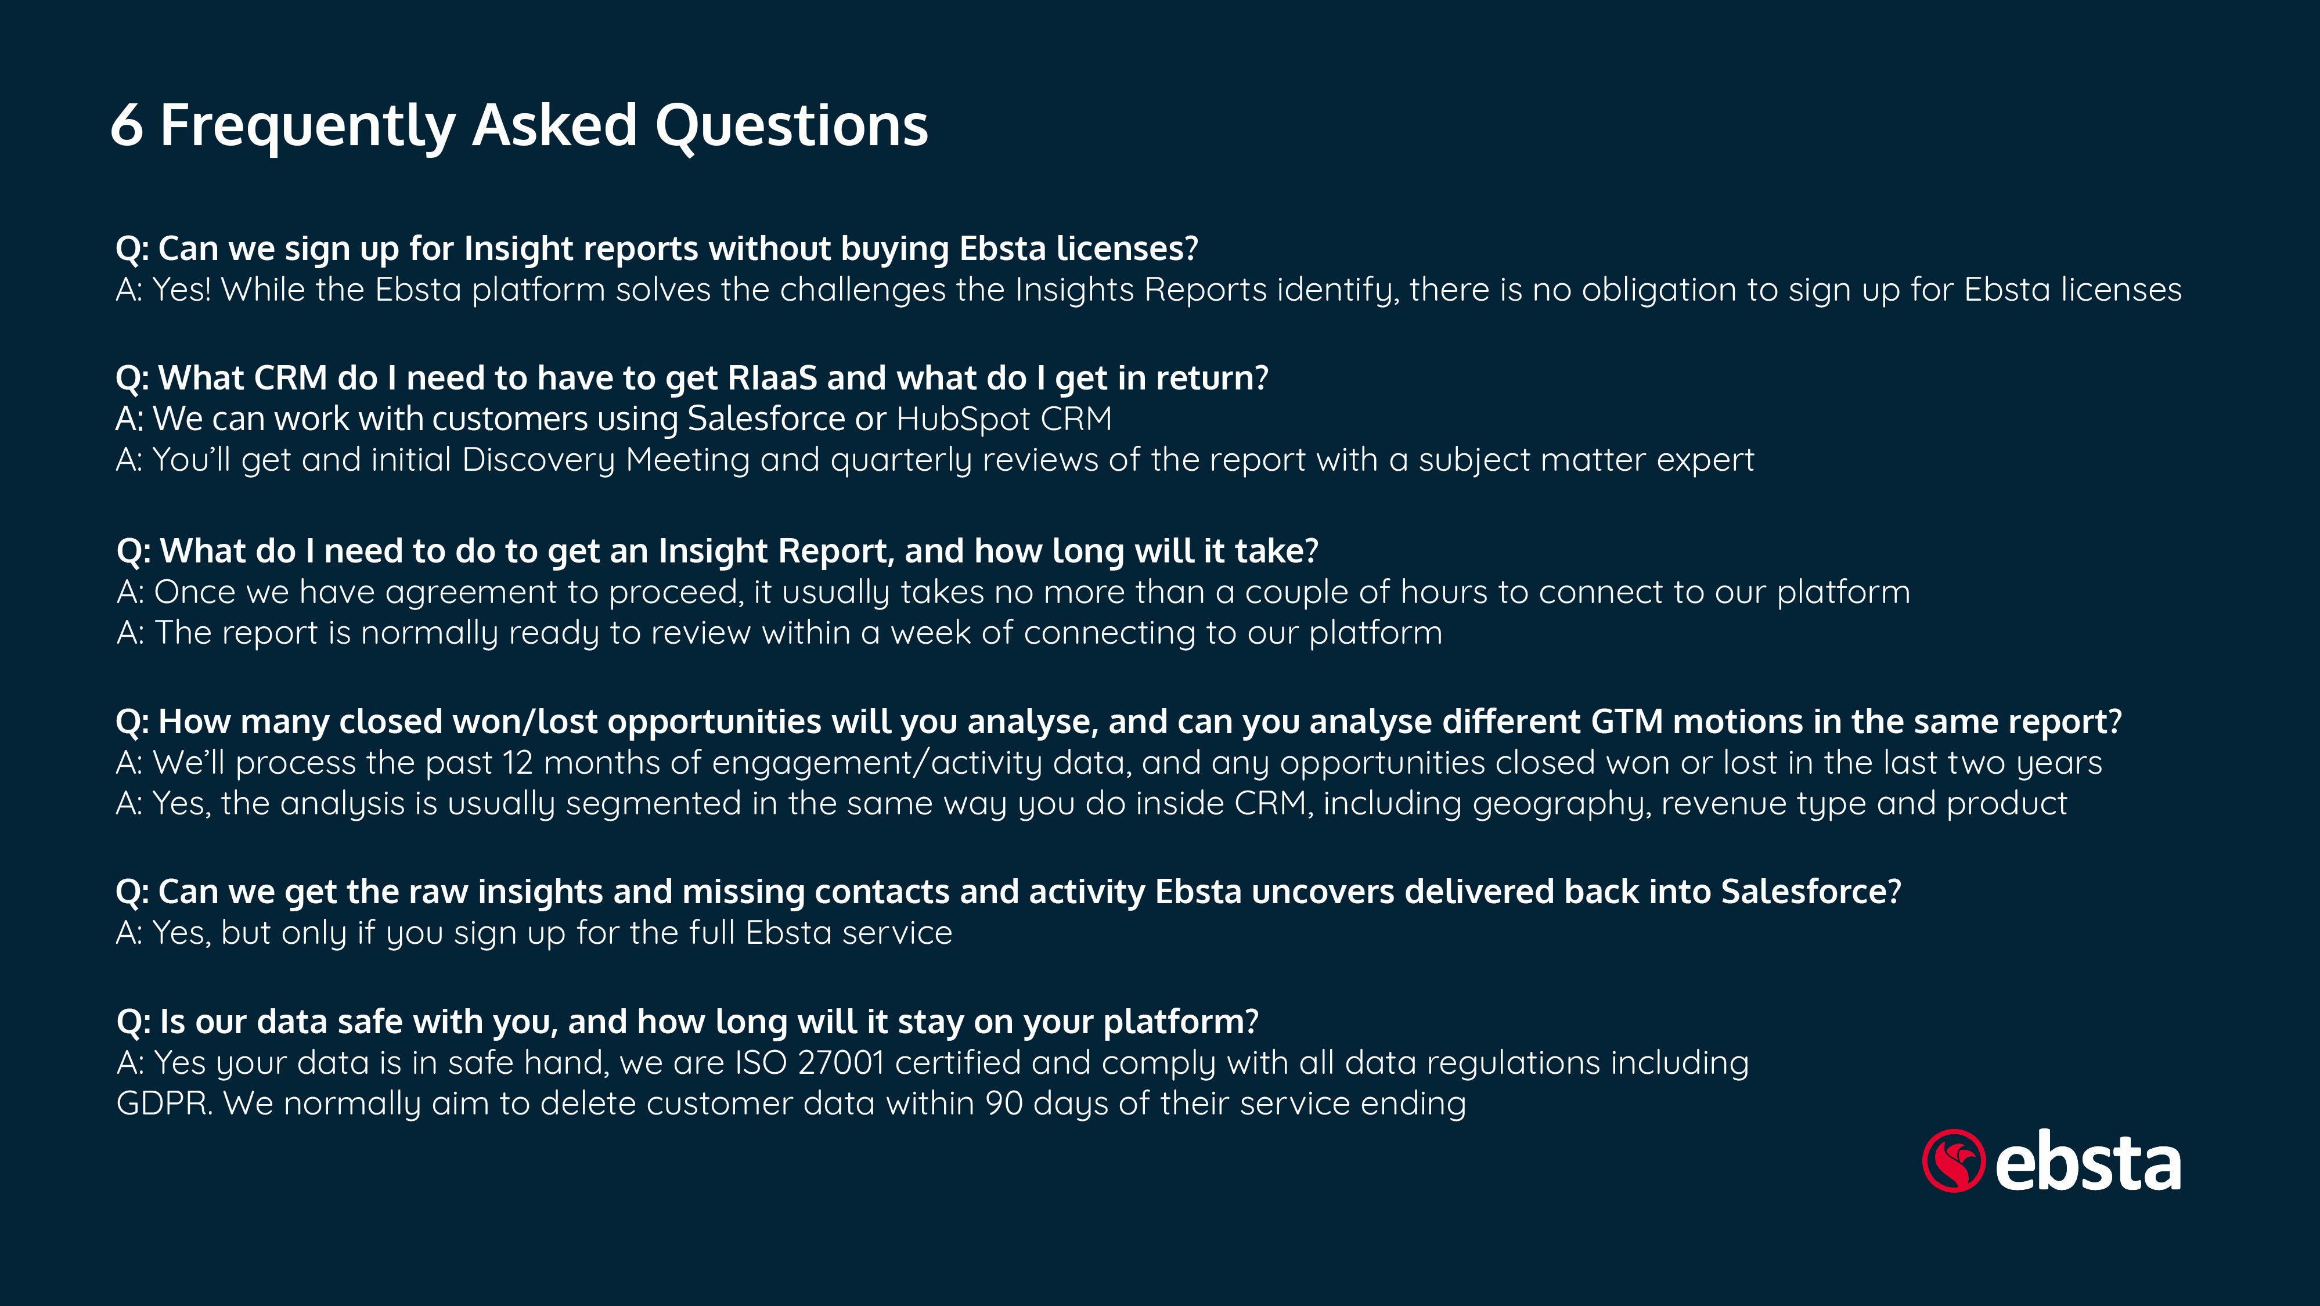Screen dimensions: 2320x1306
Task: Click the answer about a couple of hours to connect
Action: pyautogui.click(x=1013, y=593)
